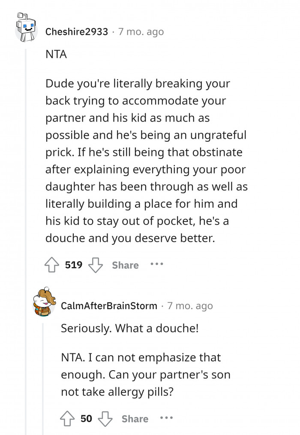300x435 pixels.
Task: Visit CalmAfterBrainStorm's profile via username
Action: [x=109, y=306]
